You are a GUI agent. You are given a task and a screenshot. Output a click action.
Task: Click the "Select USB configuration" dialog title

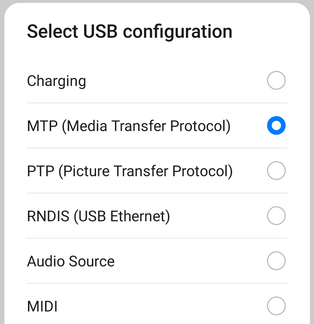[x=130, y=32]
